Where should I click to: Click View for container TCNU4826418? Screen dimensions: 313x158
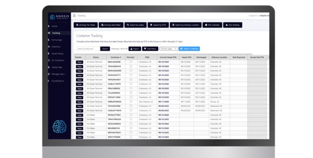[x=79, y=66]
